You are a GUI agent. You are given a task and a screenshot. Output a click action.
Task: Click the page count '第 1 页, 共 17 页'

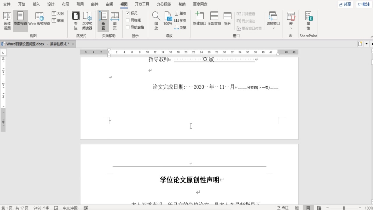point(15,208)
